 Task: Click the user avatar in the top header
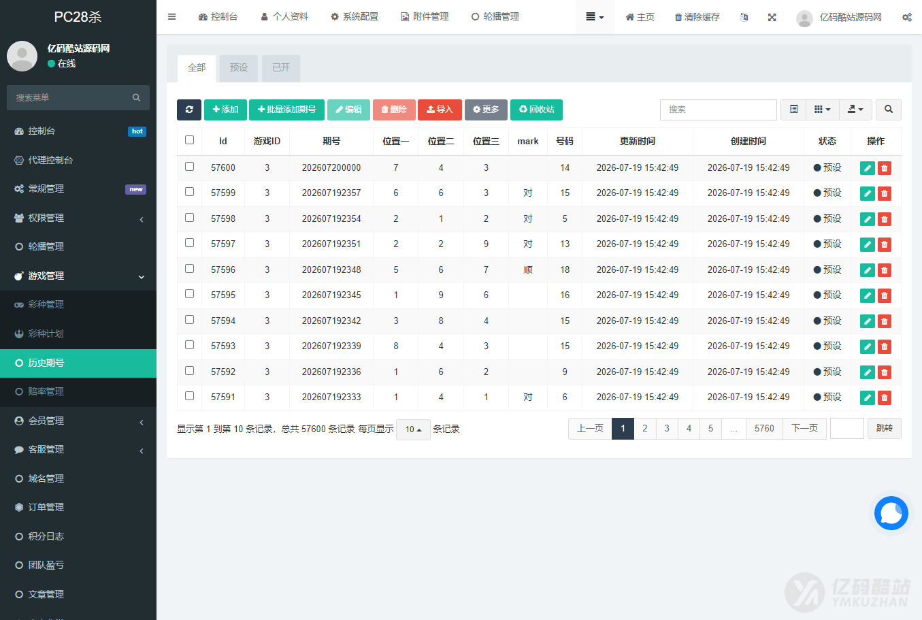tap(804, 18)
